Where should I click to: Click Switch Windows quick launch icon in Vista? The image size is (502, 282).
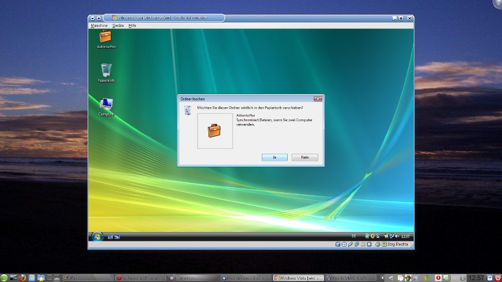117,236
